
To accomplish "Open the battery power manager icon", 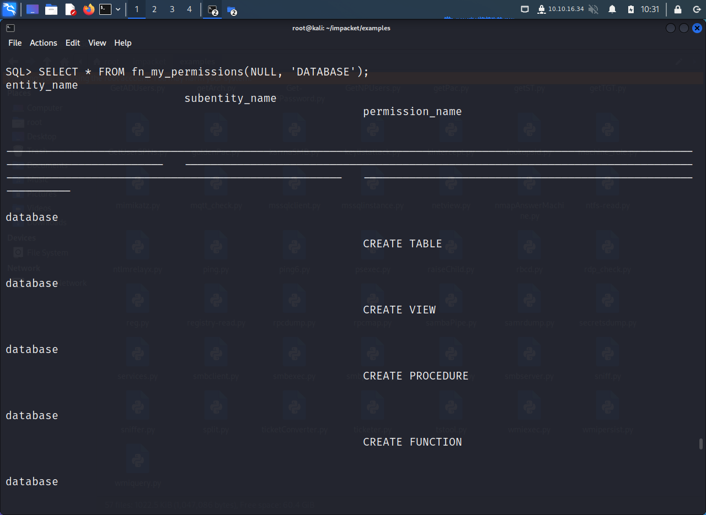I will pyautogui.click(x=631, y=9).
